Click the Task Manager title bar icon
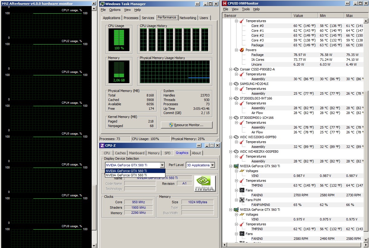369x248 pixels. 103,4
